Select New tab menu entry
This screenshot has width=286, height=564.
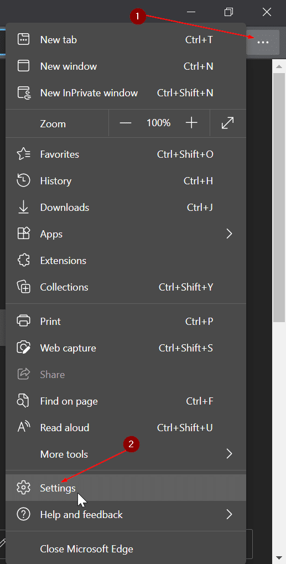pyautogui.click(x=126, y=39)
